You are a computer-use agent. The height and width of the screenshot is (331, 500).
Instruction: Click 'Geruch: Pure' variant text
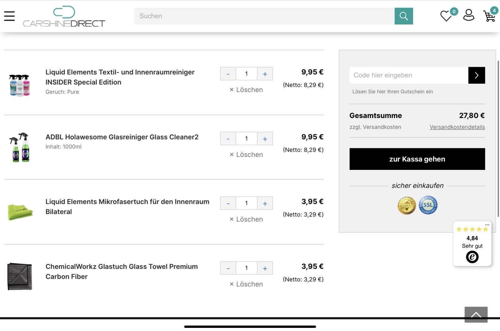point(62,92)
